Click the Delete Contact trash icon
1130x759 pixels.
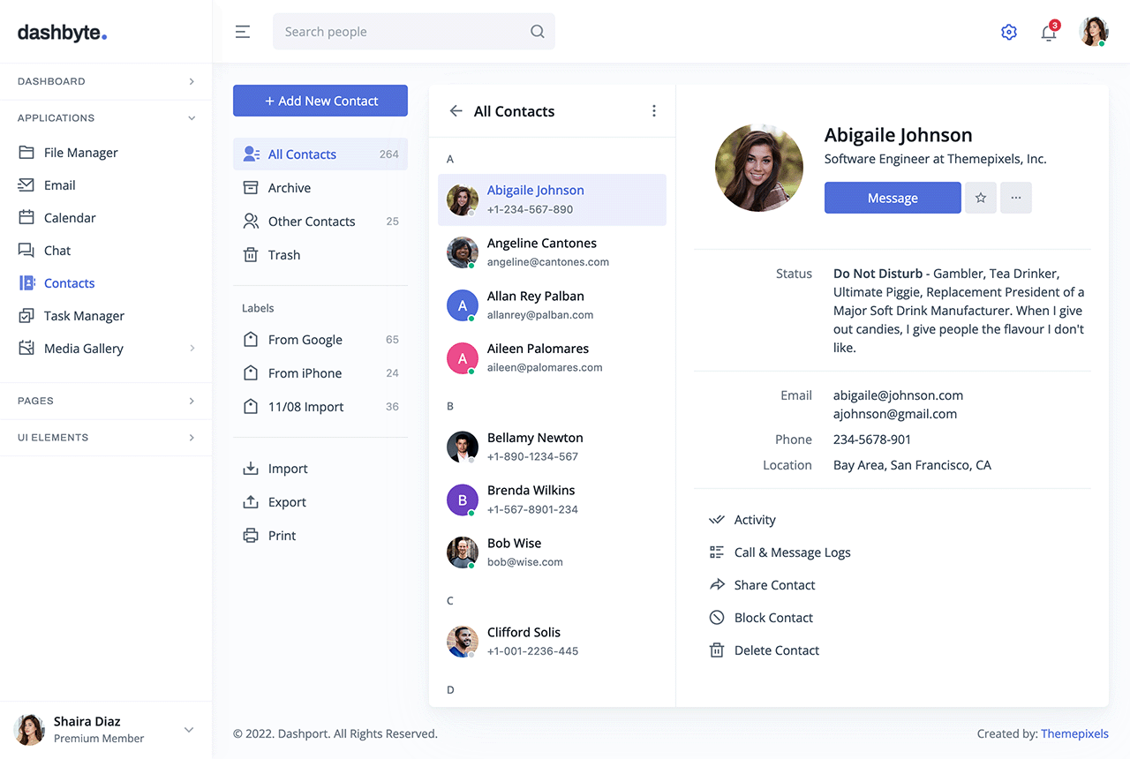(717, 650)
